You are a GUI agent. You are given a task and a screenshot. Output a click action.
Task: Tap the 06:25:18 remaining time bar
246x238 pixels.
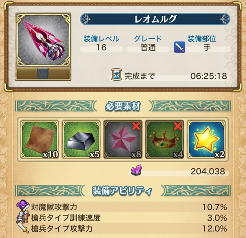(x=168, y=76)
